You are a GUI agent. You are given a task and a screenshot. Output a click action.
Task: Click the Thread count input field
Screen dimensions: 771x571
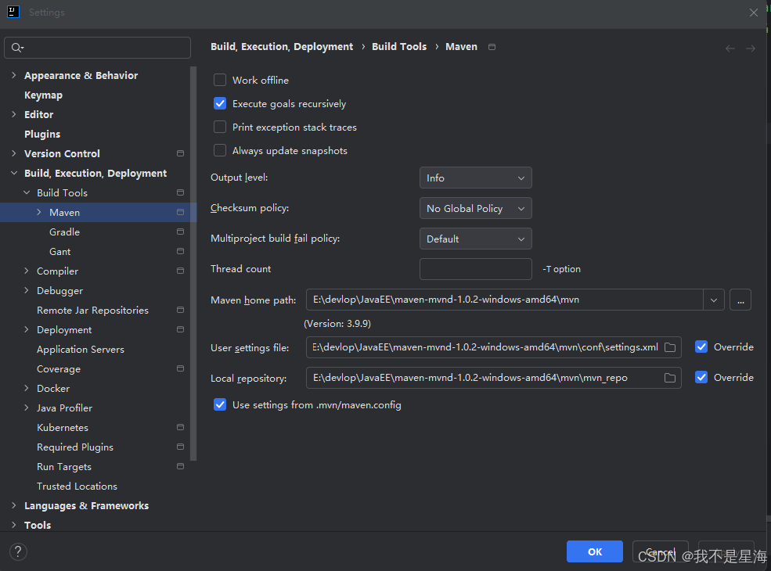pyautogui.click(x=475, y=269)
